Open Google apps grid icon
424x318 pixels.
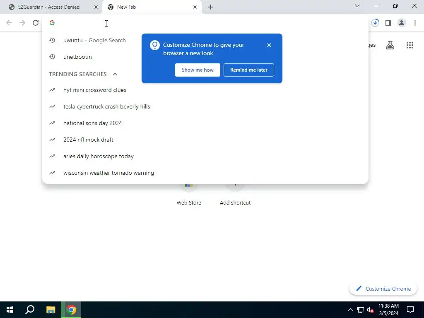410,45
